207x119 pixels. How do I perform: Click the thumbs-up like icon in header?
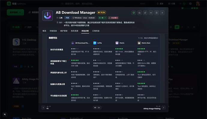tap(139, 13)
